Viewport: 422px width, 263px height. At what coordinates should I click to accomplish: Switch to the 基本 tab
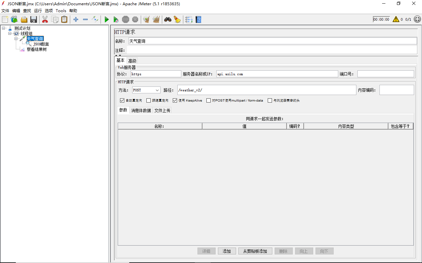(x=121, y=60)
